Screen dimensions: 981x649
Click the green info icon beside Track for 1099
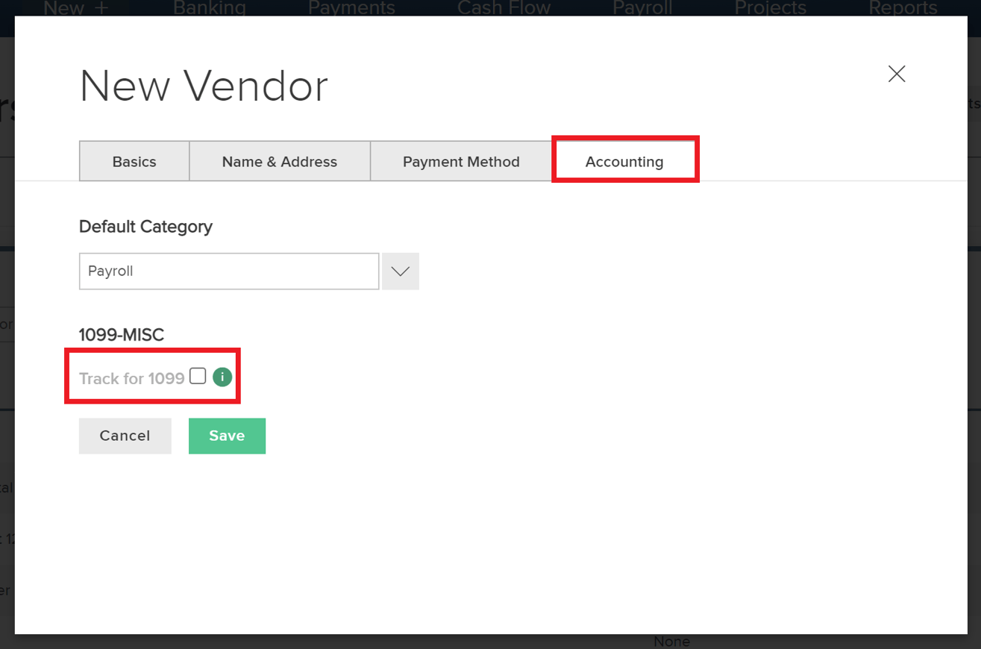coord(222,377)
